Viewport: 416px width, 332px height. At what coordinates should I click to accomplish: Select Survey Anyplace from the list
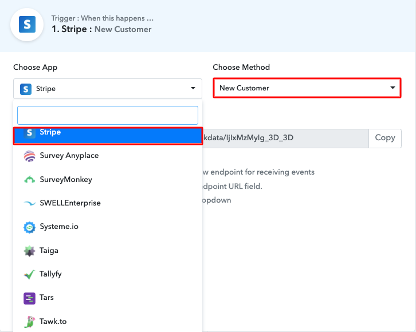pyautogui.click(x=69, y=156)
